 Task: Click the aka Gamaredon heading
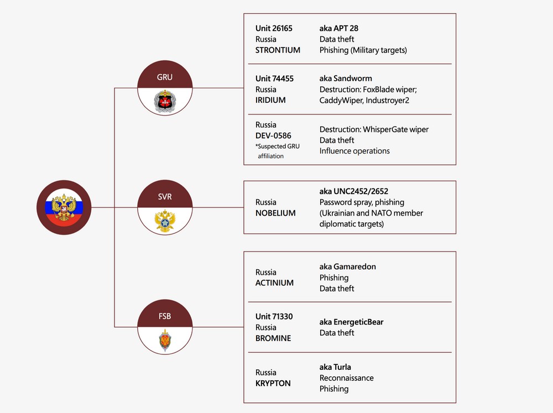pos(348,266)
